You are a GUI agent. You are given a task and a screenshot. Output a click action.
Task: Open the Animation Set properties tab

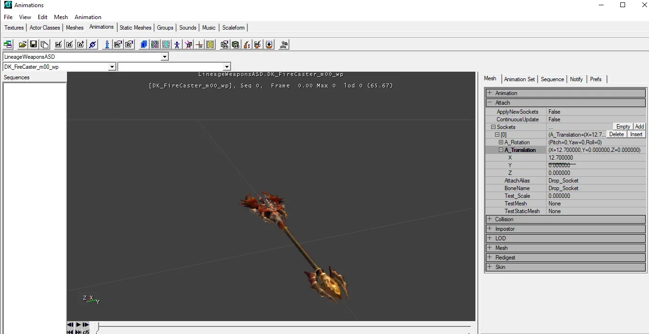tap(519, 79)
